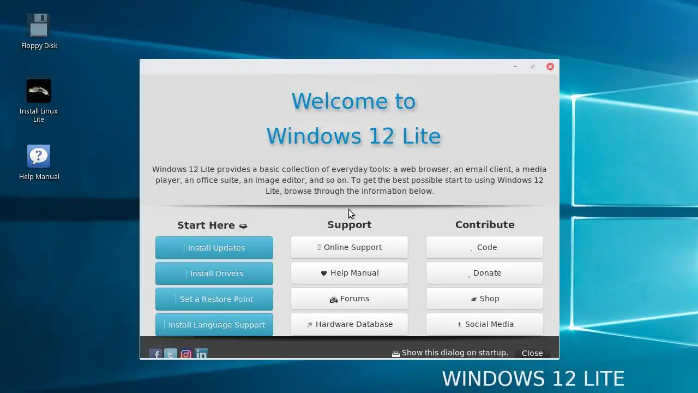Open the Social Media button

(x=485, y=324)
